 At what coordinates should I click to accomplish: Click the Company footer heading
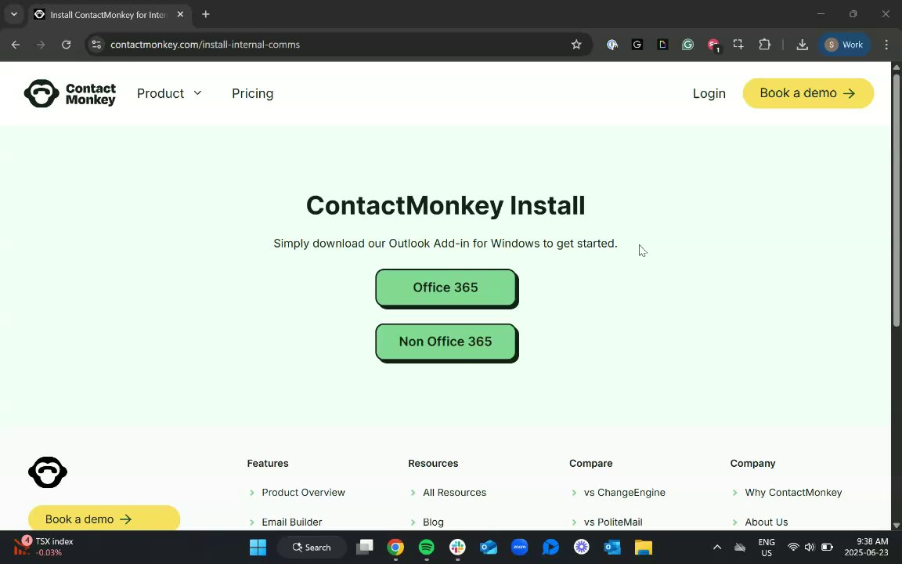click(752, 463)
